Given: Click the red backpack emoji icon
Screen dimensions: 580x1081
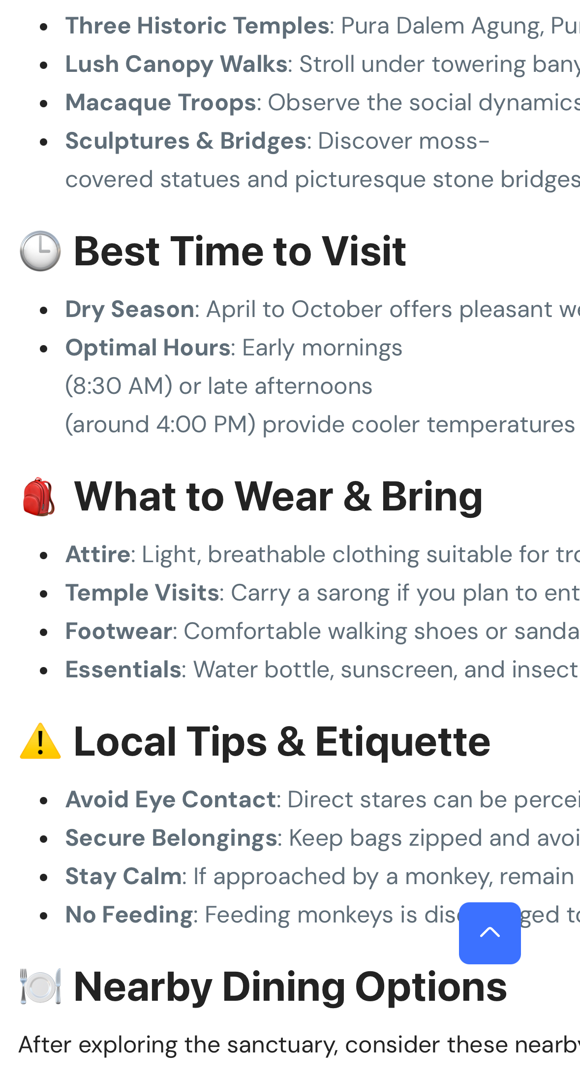Looking at the screenshot, I should point(39,497).
